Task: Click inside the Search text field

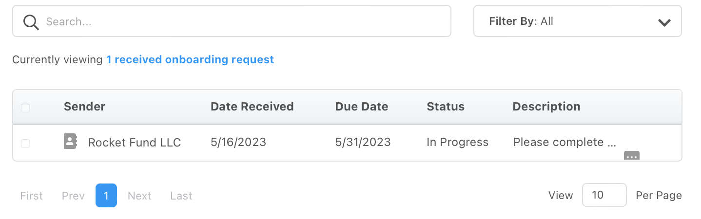Action: (x=244, y=21)
